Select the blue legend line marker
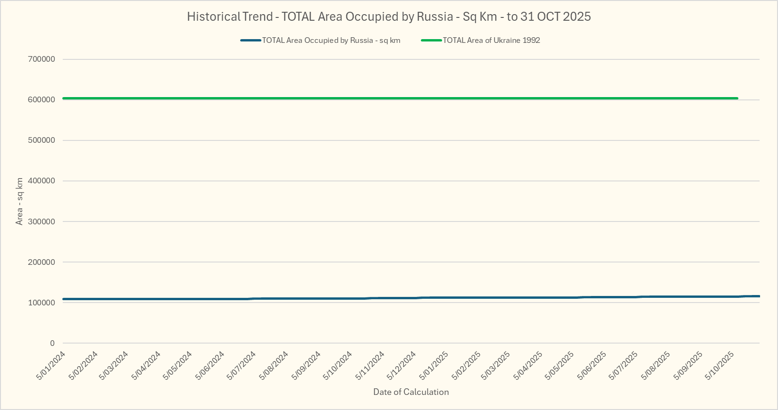 pos(251,41)
